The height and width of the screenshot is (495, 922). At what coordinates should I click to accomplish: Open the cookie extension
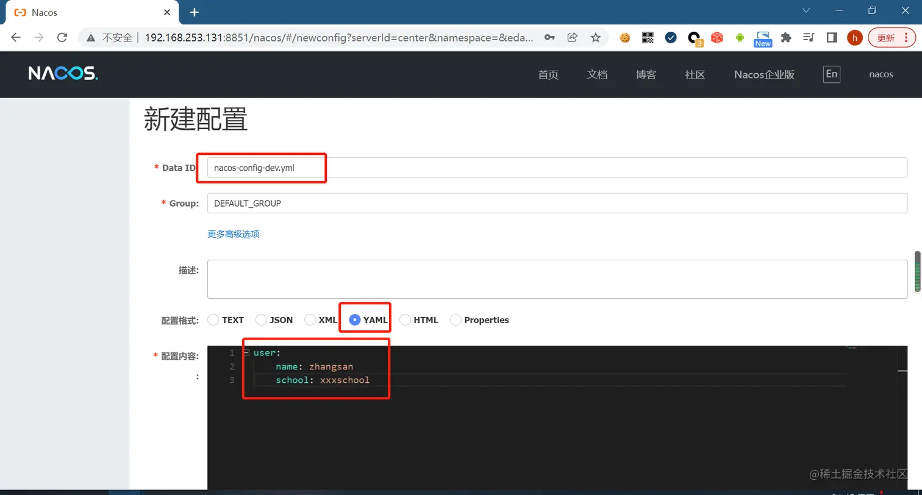624,38
